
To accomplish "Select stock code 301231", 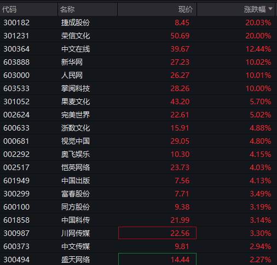I will point(16,36).
